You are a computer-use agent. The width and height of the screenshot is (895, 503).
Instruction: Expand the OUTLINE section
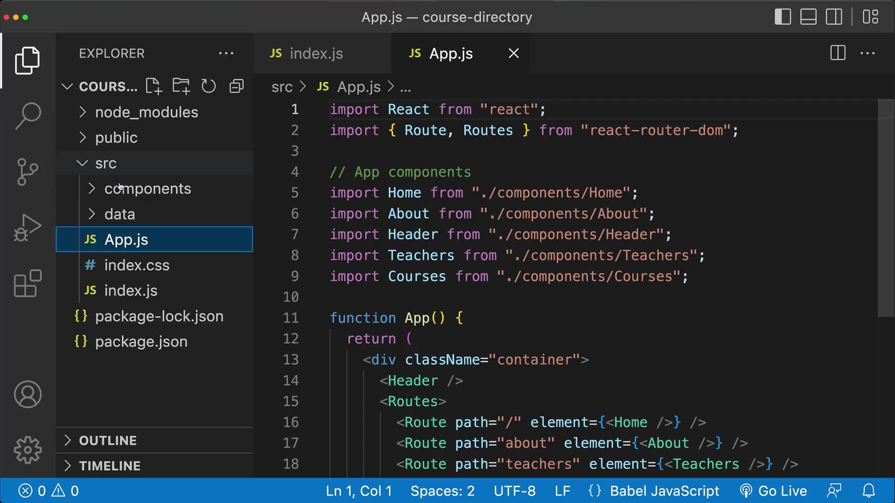click(108, 440)
